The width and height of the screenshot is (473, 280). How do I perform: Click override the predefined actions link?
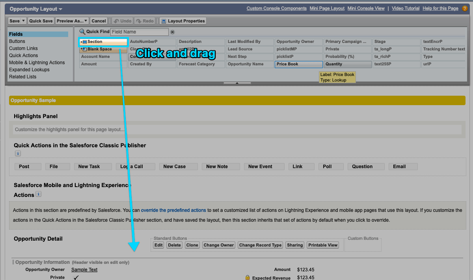point(173,210)
